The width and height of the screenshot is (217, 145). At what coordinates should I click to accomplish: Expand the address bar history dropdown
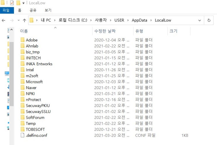(x=199, y=20)
